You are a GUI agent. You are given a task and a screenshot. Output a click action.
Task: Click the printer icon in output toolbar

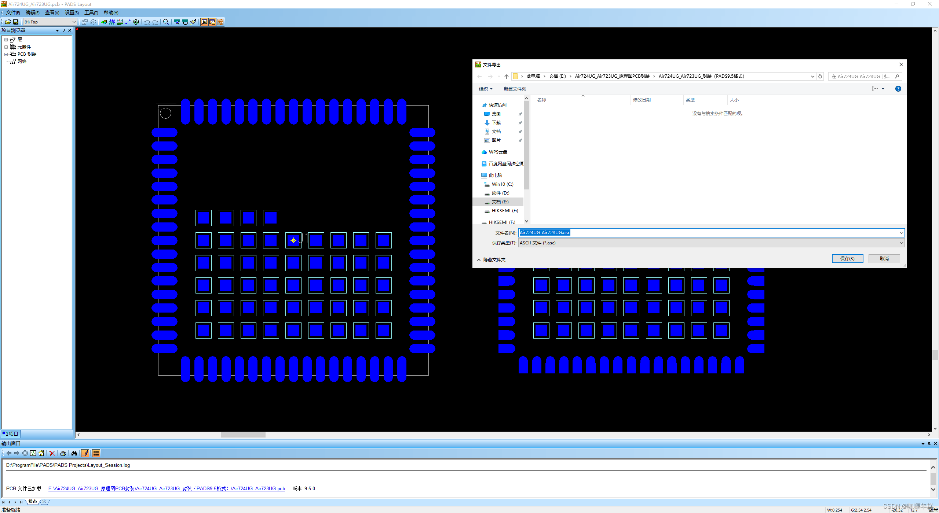coord(63,453)
